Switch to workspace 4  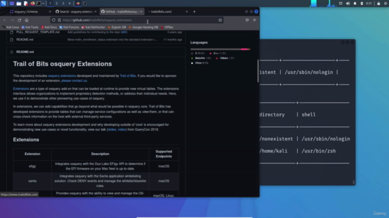pos(69,4)
